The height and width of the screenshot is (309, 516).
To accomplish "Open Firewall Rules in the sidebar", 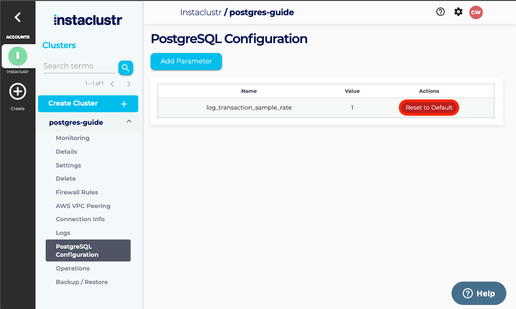I will [77, 192].
